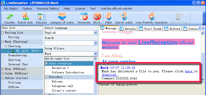Select the Transferring tree item

17,55
